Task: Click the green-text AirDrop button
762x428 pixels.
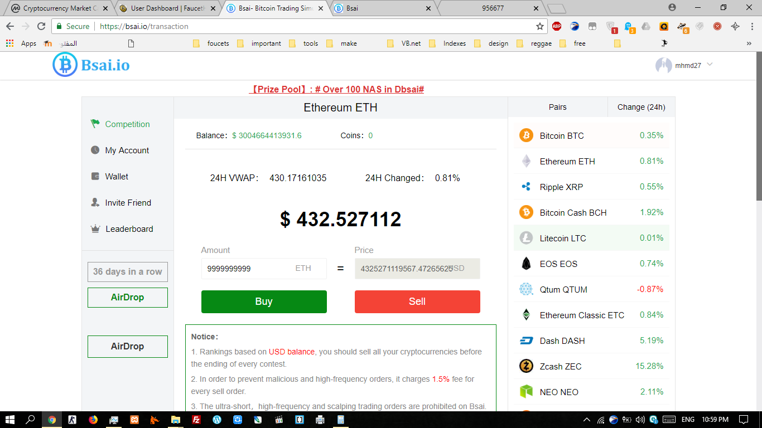Action: (128, 298)
